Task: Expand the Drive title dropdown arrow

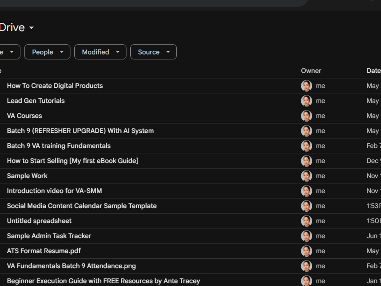Action: click(x=31, y=28)
